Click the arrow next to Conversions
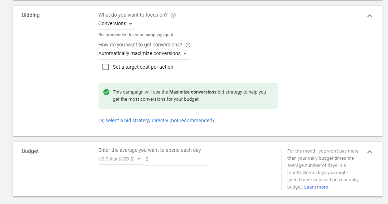The image size is (388, 204). click(x=131, y=24)
